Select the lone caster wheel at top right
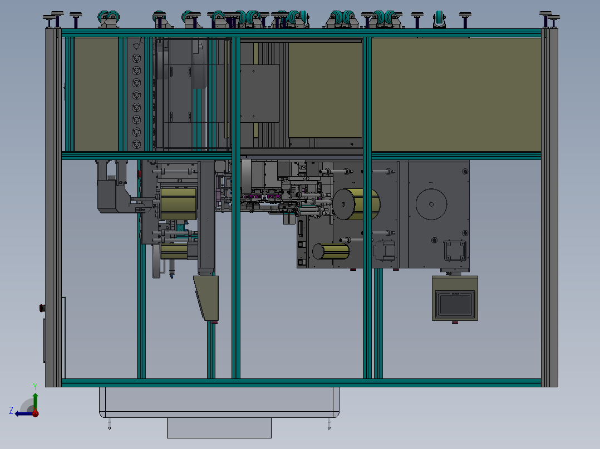 (439, 19)
